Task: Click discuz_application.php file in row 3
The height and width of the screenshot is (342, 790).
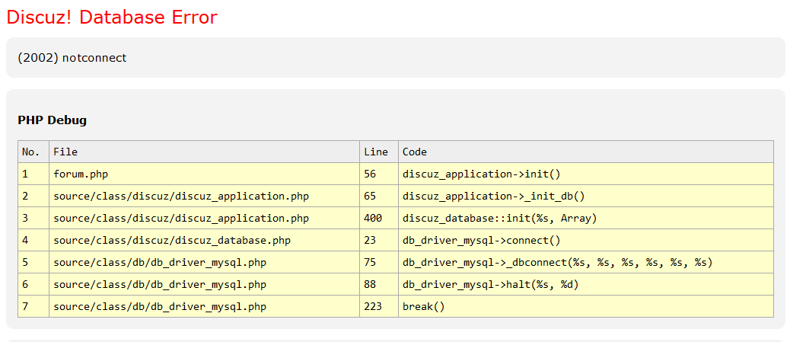Action: [204, 219]
